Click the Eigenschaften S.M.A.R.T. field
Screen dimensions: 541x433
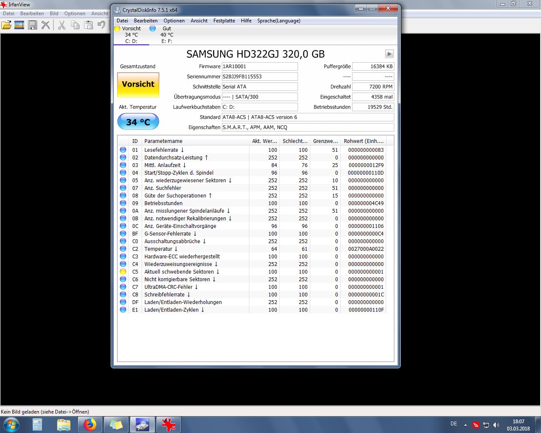[x=308, y=127]
